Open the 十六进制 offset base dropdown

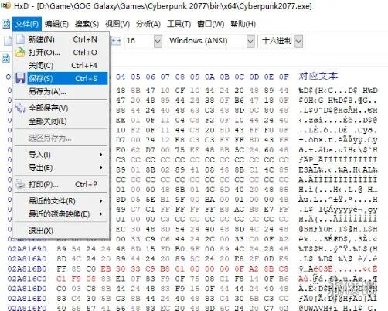point(298,41)
